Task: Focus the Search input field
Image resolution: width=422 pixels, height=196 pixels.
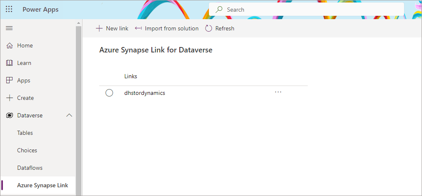Action: [306, 10]
